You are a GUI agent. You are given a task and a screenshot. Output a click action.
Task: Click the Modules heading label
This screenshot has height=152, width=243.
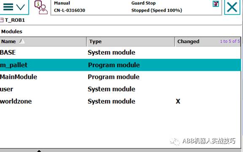click(x=12, y=31)
